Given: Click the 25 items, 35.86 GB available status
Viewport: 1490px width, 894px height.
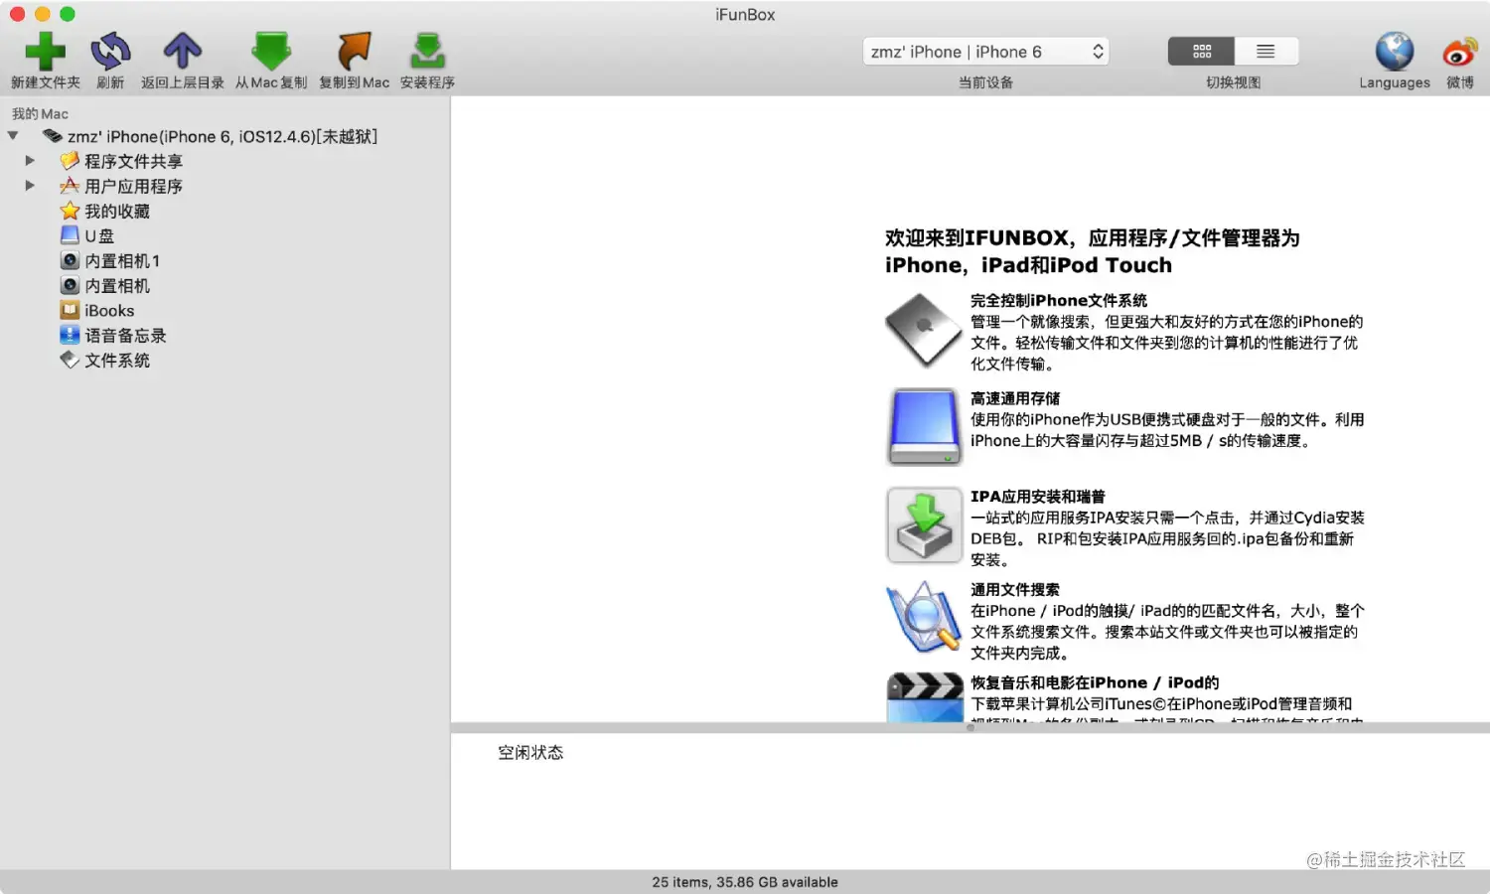Looking at the screenshot, I should (x=745, y=882).
